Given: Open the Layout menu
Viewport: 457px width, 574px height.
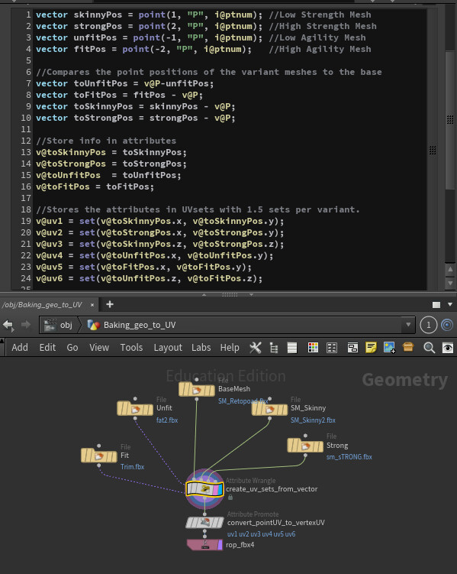Looking at the screenshot, I should pyautogui.click(x=168, y=348).
